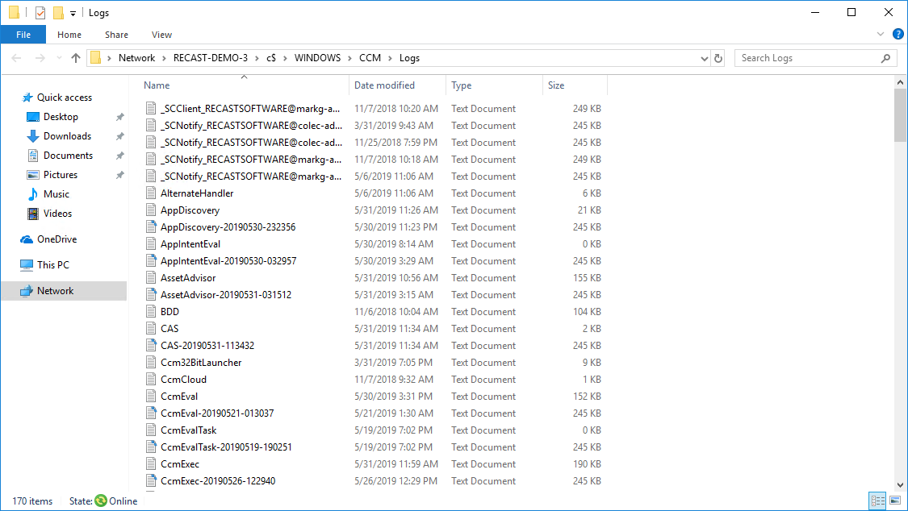Viewport: 908px width, 511px height.
Task: Click the vertical scrollbar up arrow
Action: click(900, 83)
